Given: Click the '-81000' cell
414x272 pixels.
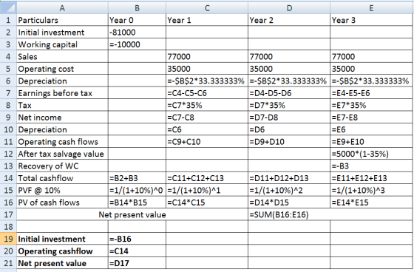Looking at the screenshot, I should pos(137,33).
